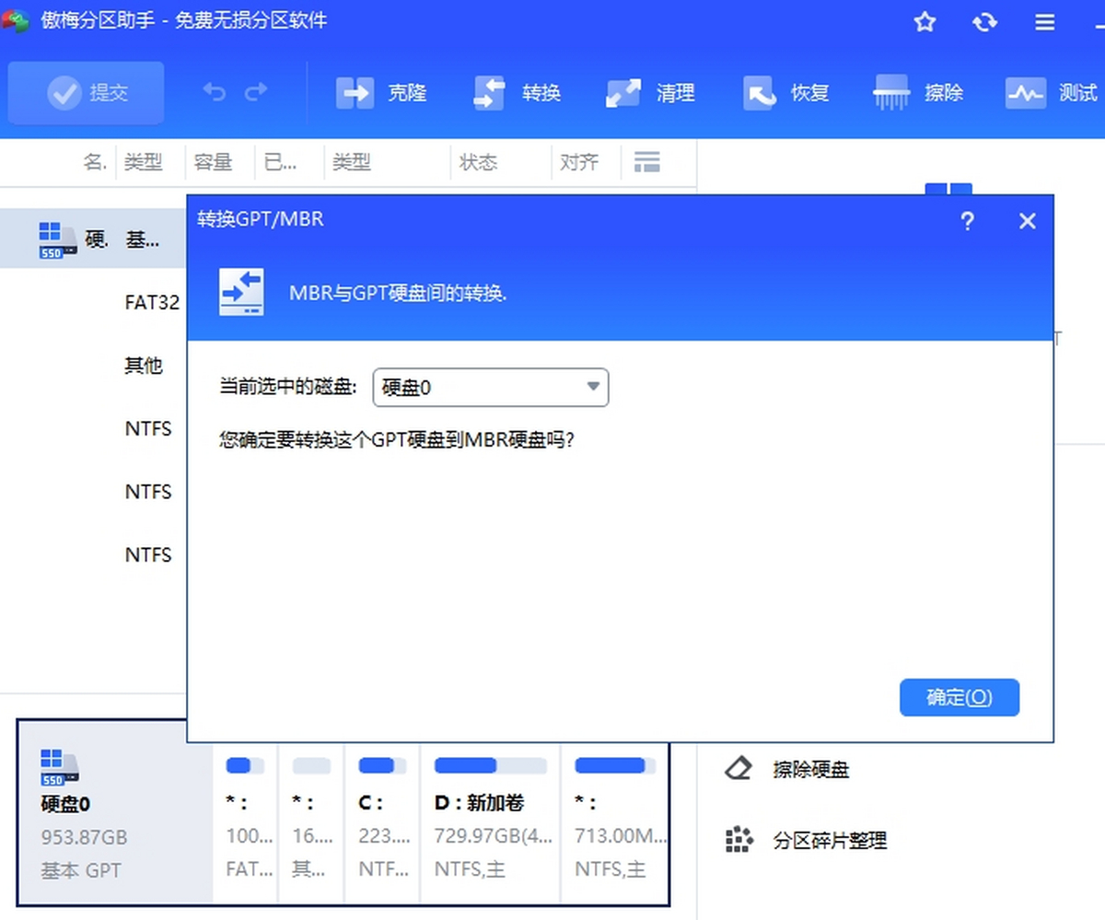The image size is (1105, 920).
Task: Click the Submit (提交) button
Action: (x=87, y=93)
